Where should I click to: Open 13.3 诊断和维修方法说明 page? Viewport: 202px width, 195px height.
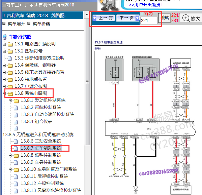coord(39,58)
